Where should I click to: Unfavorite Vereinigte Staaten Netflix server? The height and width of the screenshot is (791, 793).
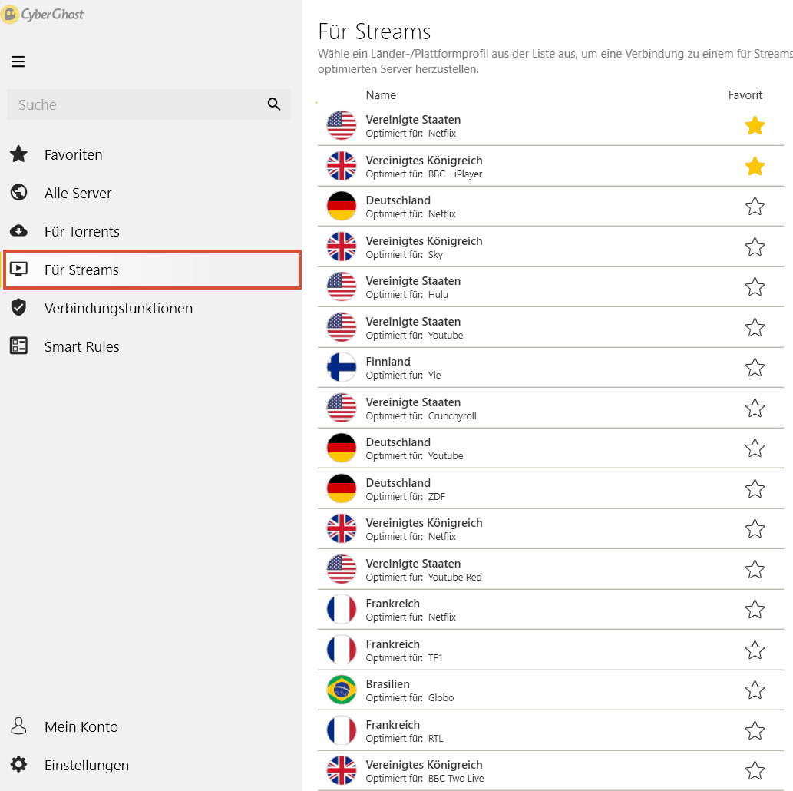pyautogui.click(x=755, y=125)
